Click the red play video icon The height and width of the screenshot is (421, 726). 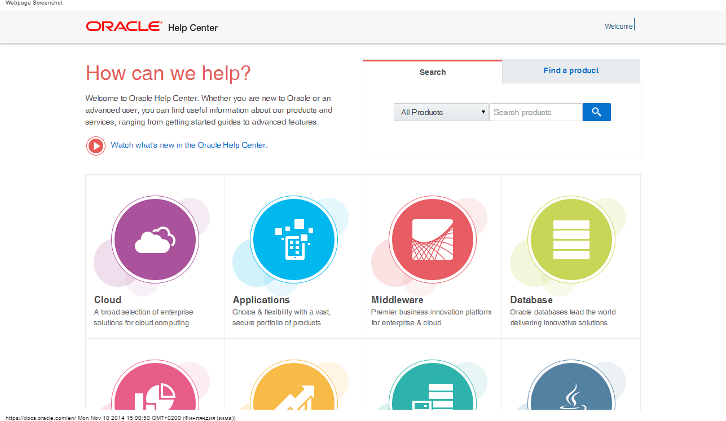(96, 145)
